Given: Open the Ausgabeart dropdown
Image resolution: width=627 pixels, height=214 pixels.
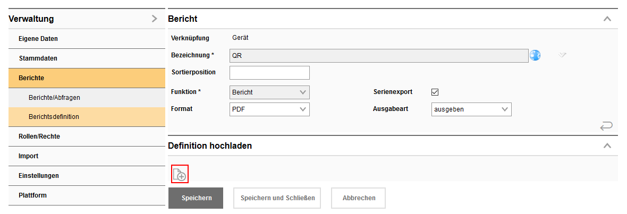Looking at the screenshot, I should [471, 109].
